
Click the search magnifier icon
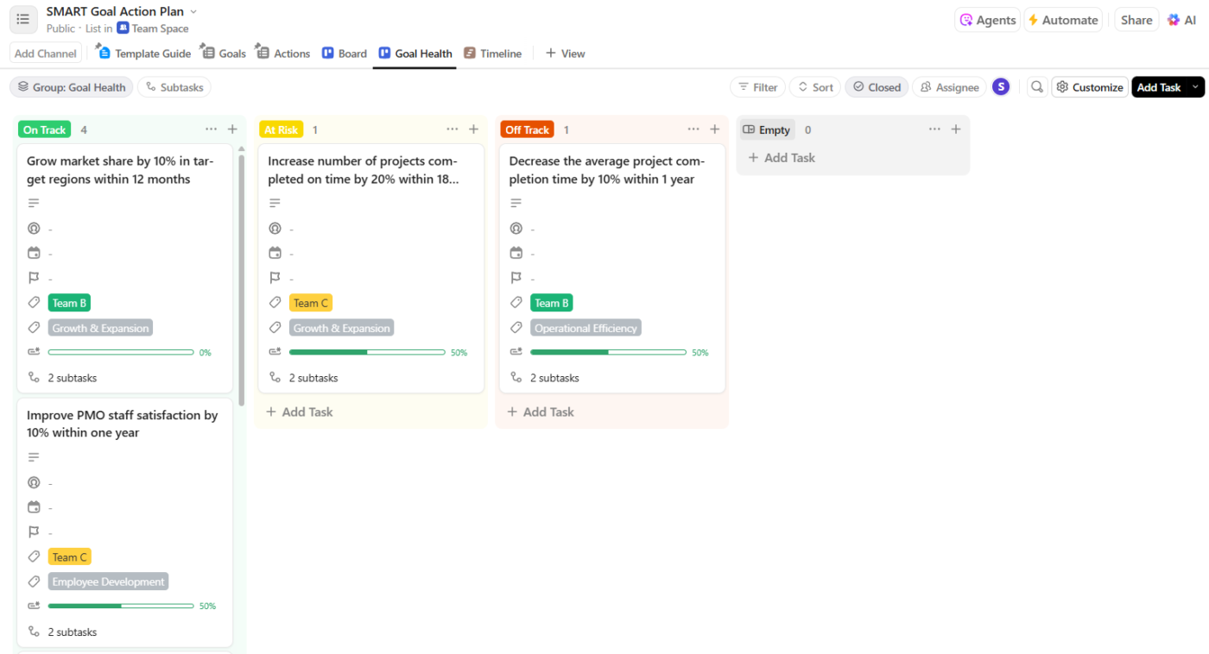pyautogui.click(x=1037, y=87)
